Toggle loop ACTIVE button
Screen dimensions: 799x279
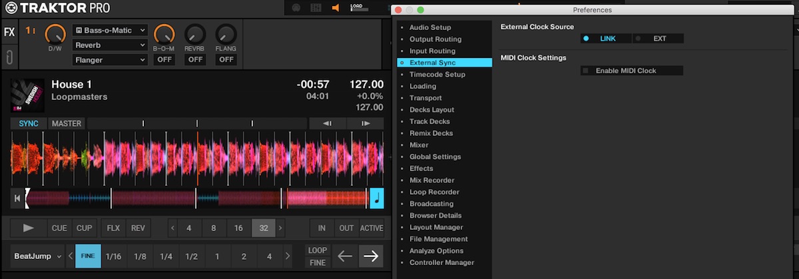(372, 228)
